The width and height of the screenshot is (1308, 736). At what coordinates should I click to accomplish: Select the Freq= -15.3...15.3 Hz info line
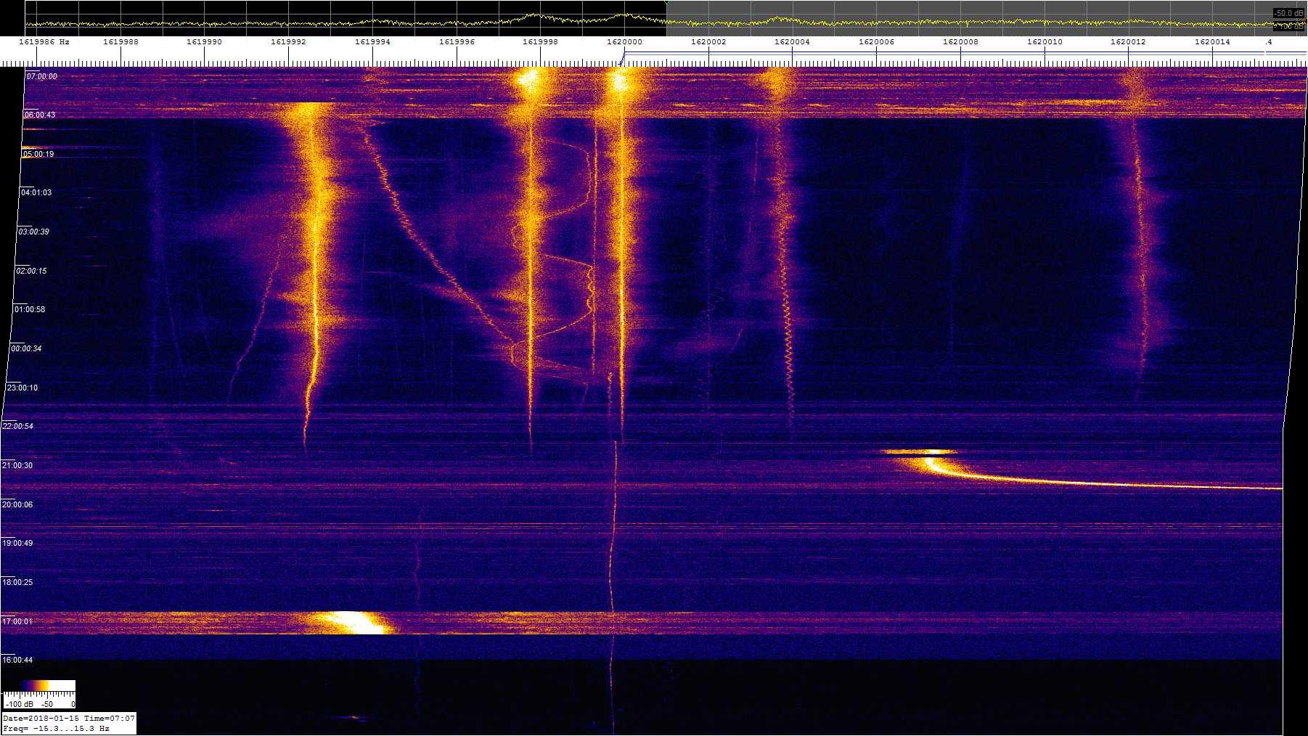click(x=57, y=728)
